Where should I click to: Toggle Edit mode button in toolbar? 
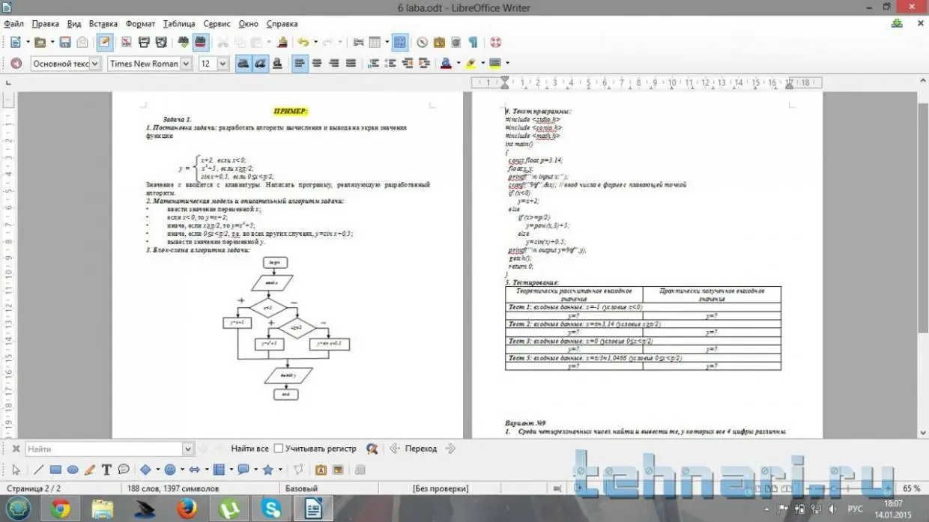pos(104,43)
